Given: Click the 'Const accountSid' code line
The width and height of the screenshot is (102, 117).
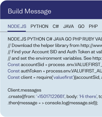Looking at the screenshot, I should point(55,65).
